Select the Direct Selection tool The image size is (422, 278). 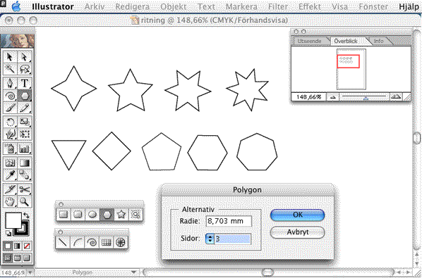pyautogui.click(x=25, y=57)
